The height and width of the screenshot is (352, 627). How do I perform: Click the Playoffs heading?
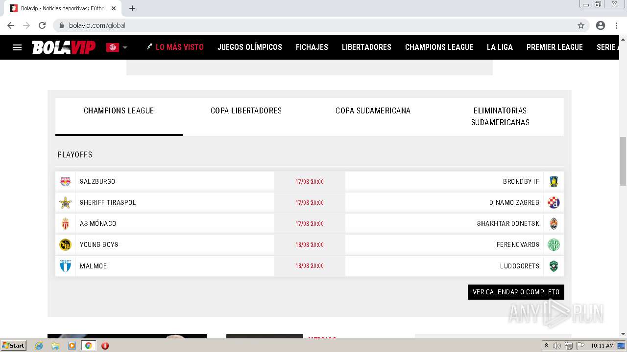[74, 154]
